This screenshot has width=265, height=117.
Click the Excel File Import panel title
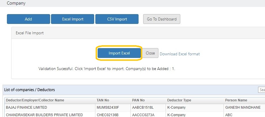tap(30, 33)
